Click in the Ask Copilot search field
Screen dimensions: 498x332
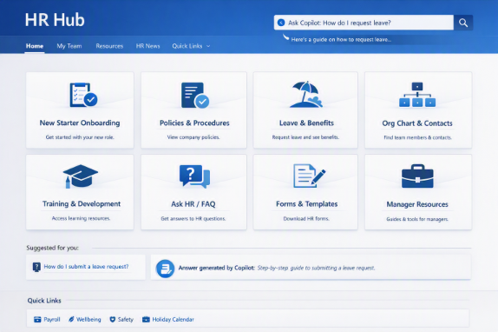click(x=364, y=23)
